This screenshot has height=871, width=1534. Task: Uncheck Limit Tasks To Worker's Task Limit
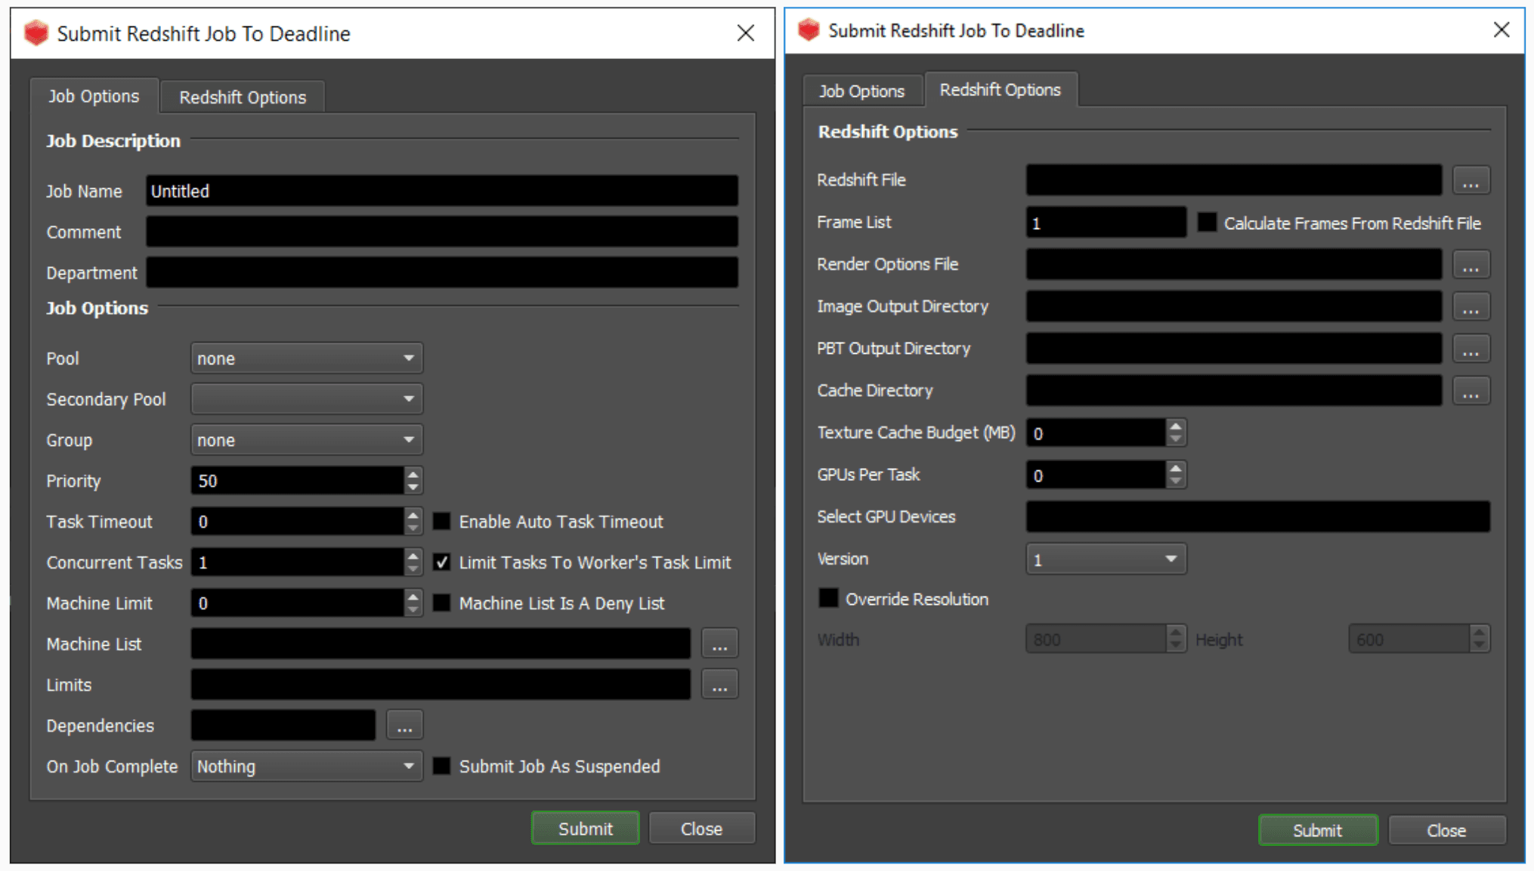[x=442, y=563]
